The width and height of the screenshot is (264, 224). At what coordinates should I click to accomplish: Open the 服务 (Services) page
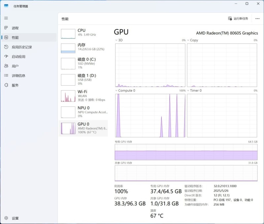pyautogui.click(x=15, y=85)
